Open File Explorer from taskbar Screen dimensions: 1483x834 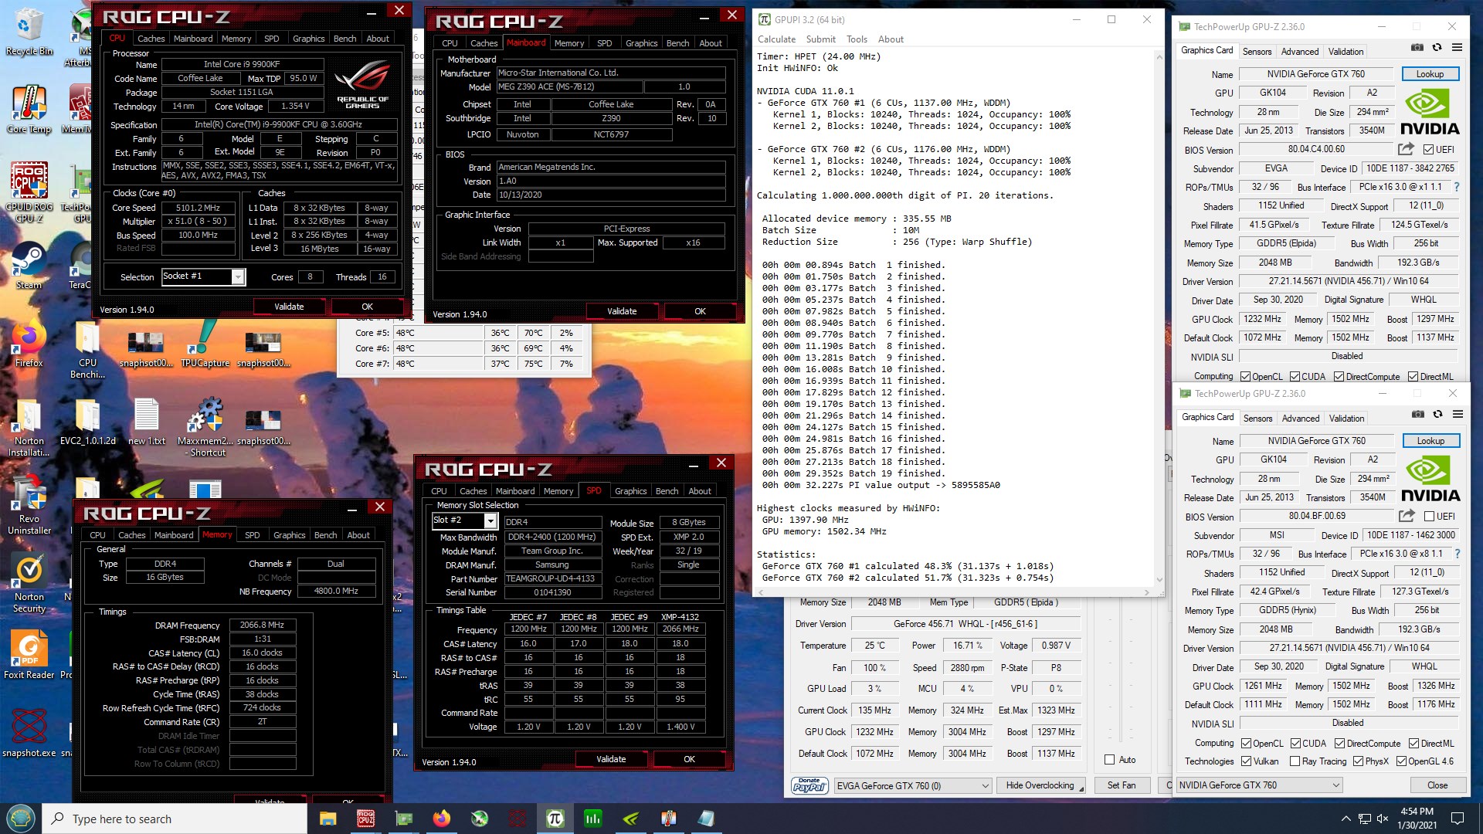coord(327,819)
